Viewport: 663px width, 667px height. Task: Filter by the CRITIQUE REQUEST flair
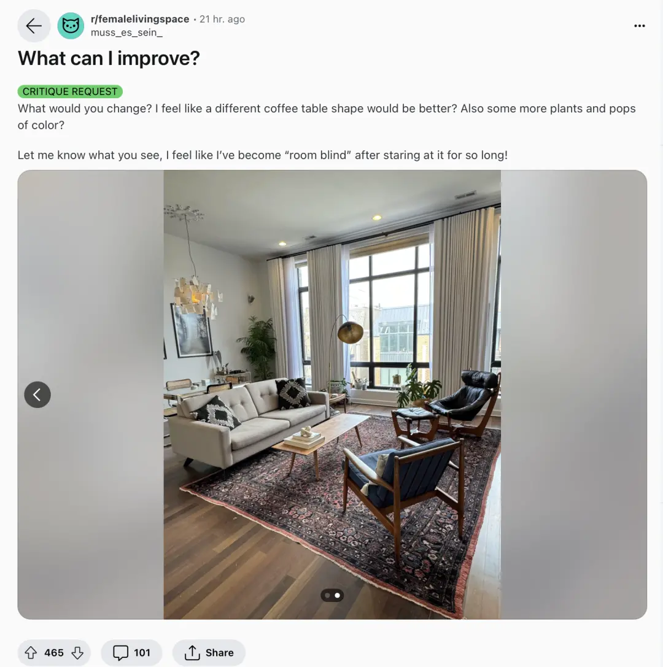point(70,91)
